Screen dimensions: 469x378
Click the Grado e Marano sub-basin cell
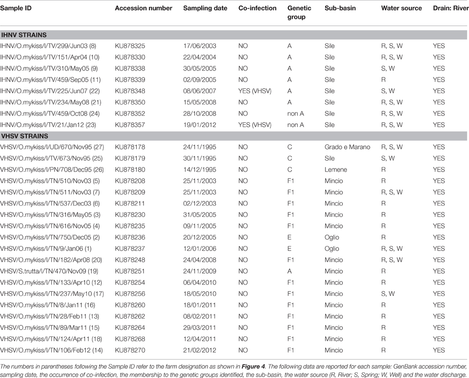click(347, 147)
